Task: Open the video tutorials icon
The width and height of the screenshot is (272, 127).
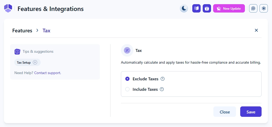Action: 207,8
